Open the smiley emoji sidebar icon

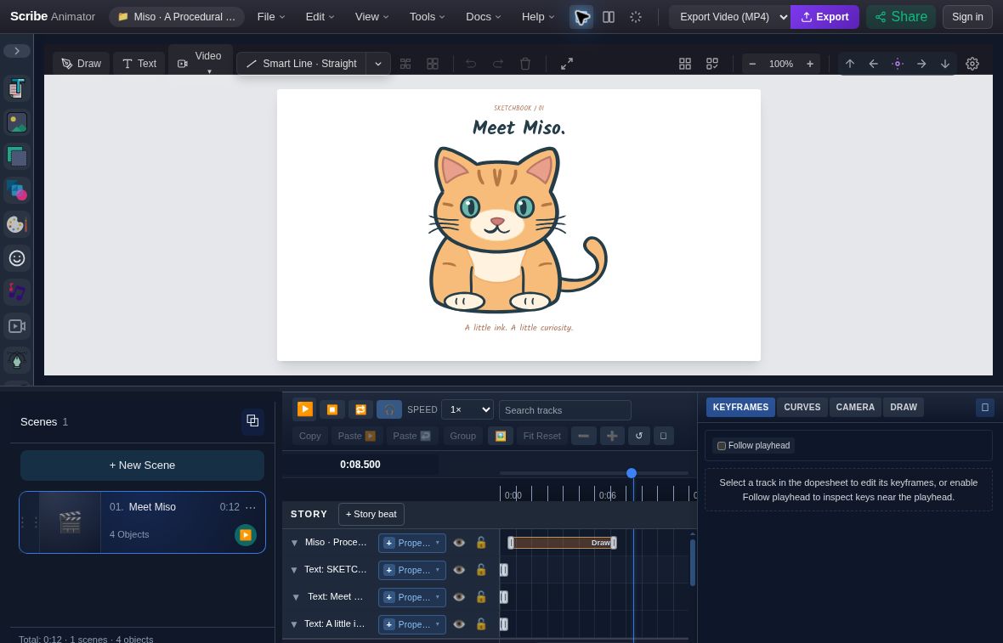[17, 258]
